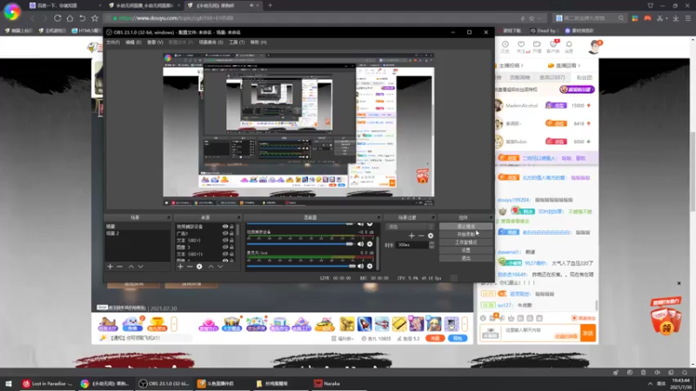The width and height of the screenshot is (696, 391).
Task: Click the 开始录制 button in OBS controls
Action: (x=465, y=234)
